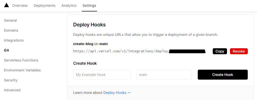Go to Security settings
The width and height of the screenshot is (257, 102).
pyautogui.click(x=11, y=80)
